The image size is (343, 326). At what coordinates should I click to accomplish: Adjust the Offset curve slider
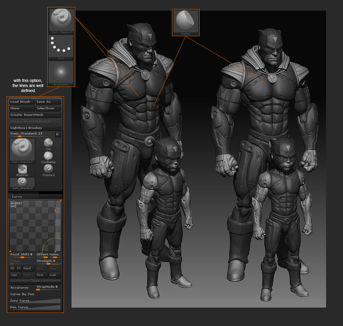pos(42,255)
